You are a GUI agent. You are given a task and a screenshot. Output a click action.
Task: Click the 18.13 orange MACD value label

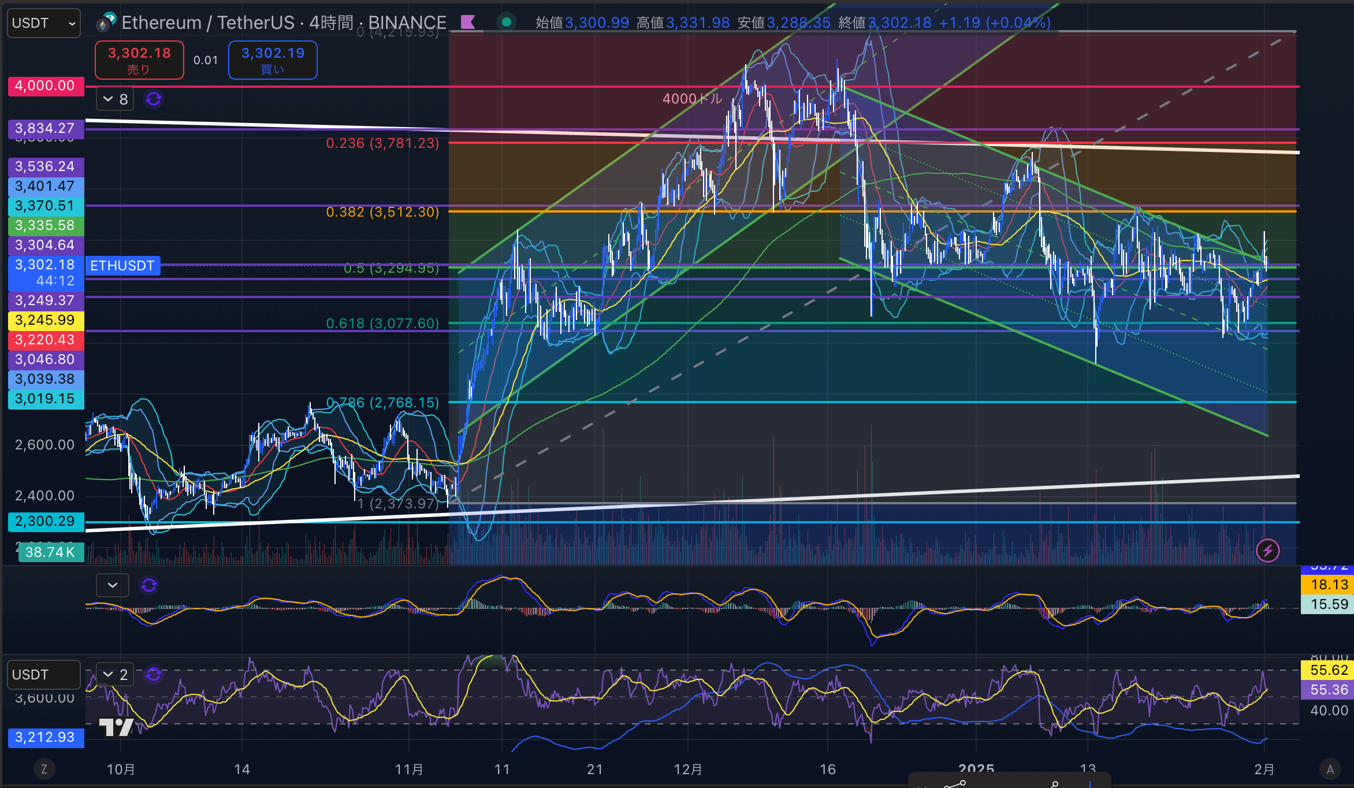click(1327, 585)
